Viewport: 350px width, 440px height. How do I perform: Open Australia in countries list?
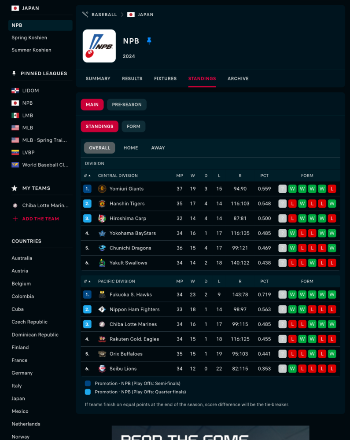(22, 258)
